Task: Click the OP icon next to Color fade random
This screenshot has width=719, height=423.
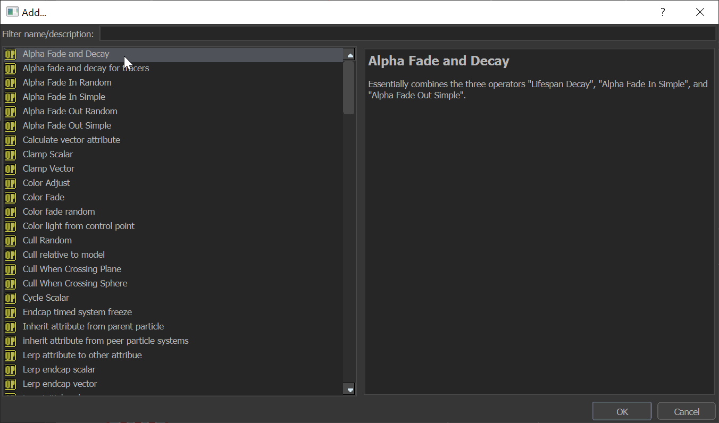Action: click(x=10, y=212)
